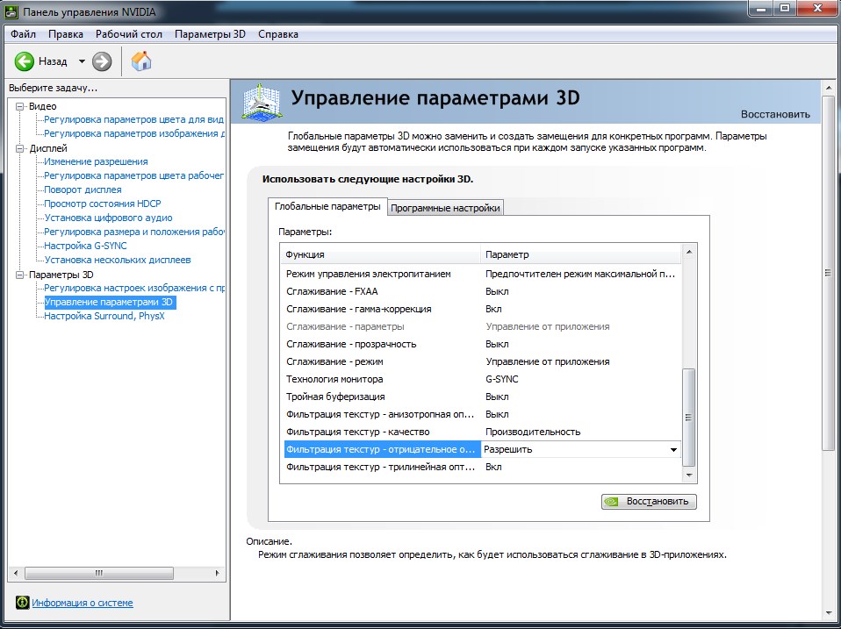Select Регулировка размера и положения task
This screenshot has height=629, width=841.
pyautogui.click(x=134, y=232)
